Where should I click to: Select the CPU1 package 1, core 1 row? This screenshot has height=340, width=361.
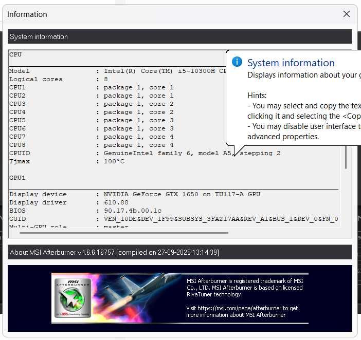pyautogui.click(x=92, y=88)
